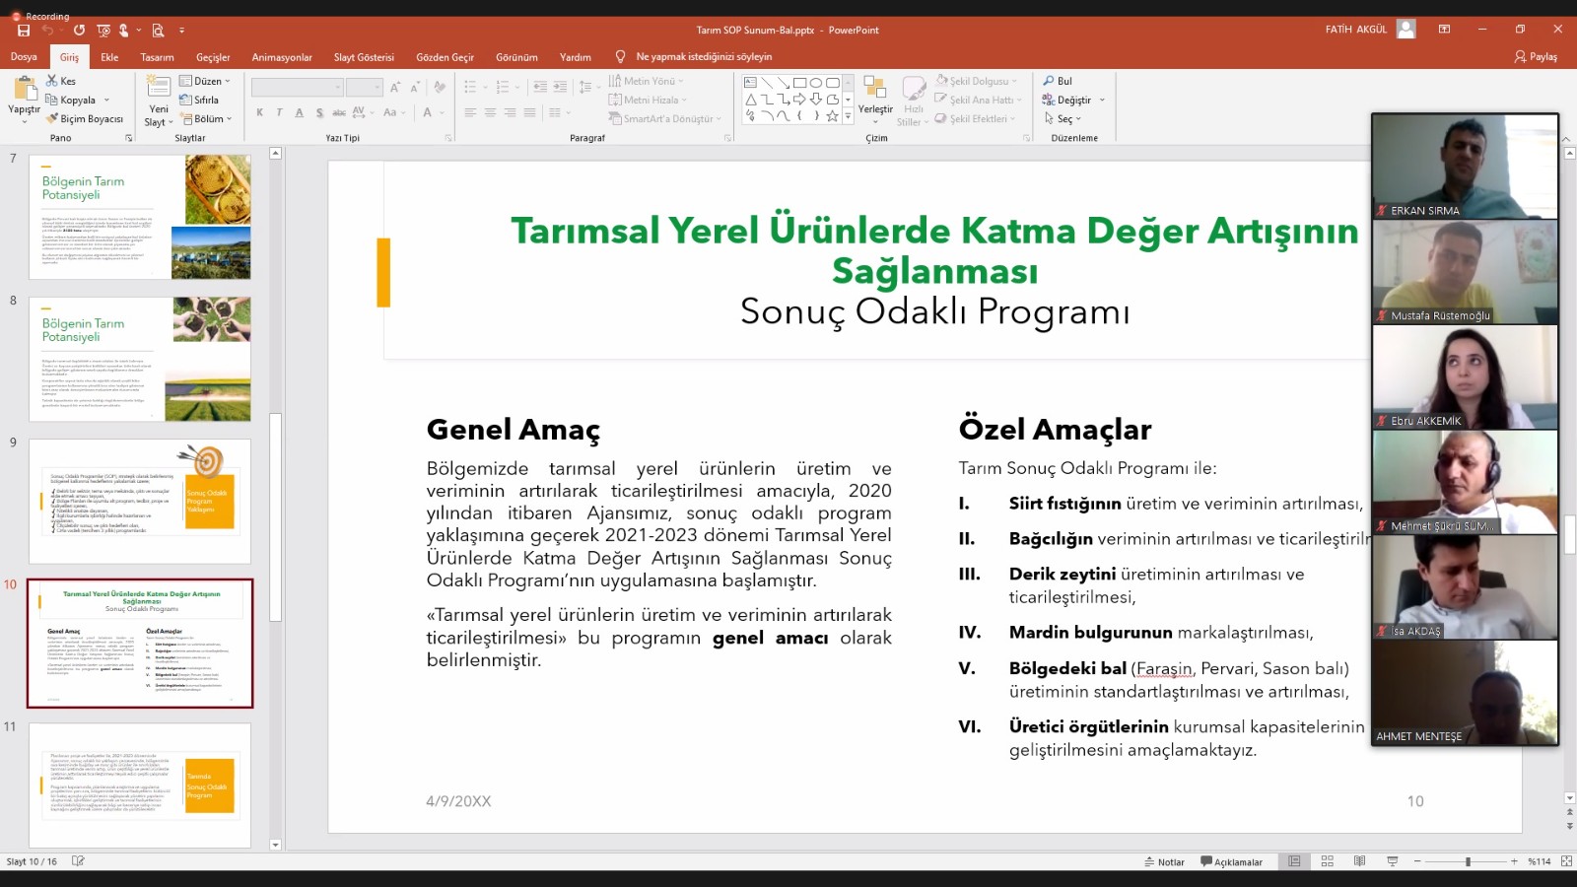
Task: Click the Redo arrow in the quick access toolbar
Action: coord(79,31)
